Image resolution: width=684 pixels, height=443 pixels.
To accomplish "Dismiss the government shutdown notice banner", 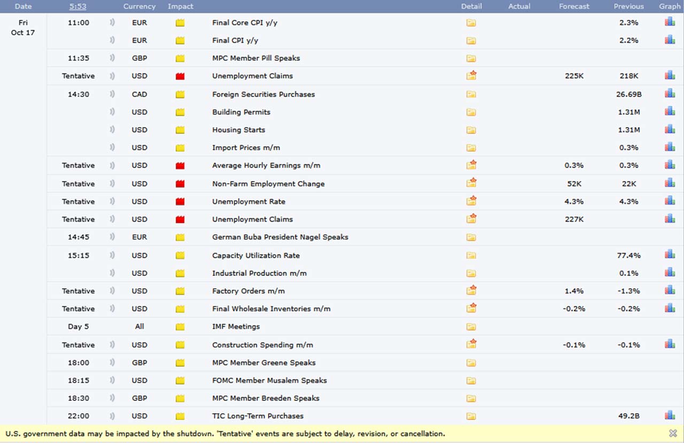I will click(x=673, y=433).
